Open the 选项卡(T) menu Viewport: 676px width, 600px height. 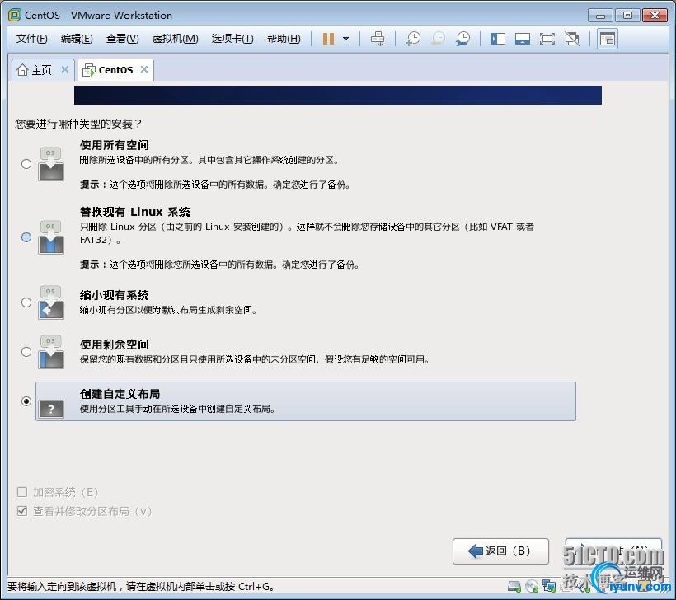(232, 39)
